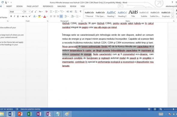Open highlight color dropdown arrow
Viewport: 177px width, 117px height.
pyautogui.click(x=42, y=17)
